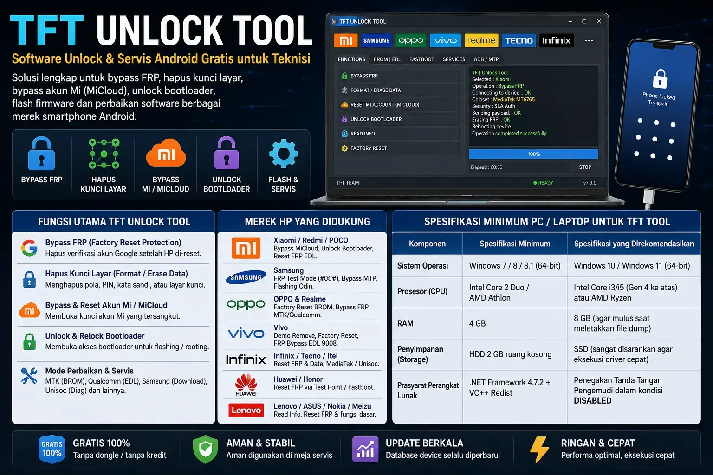Click the Elapsed : 00:35 timer text
713x475 pixels.
(486, 167)
